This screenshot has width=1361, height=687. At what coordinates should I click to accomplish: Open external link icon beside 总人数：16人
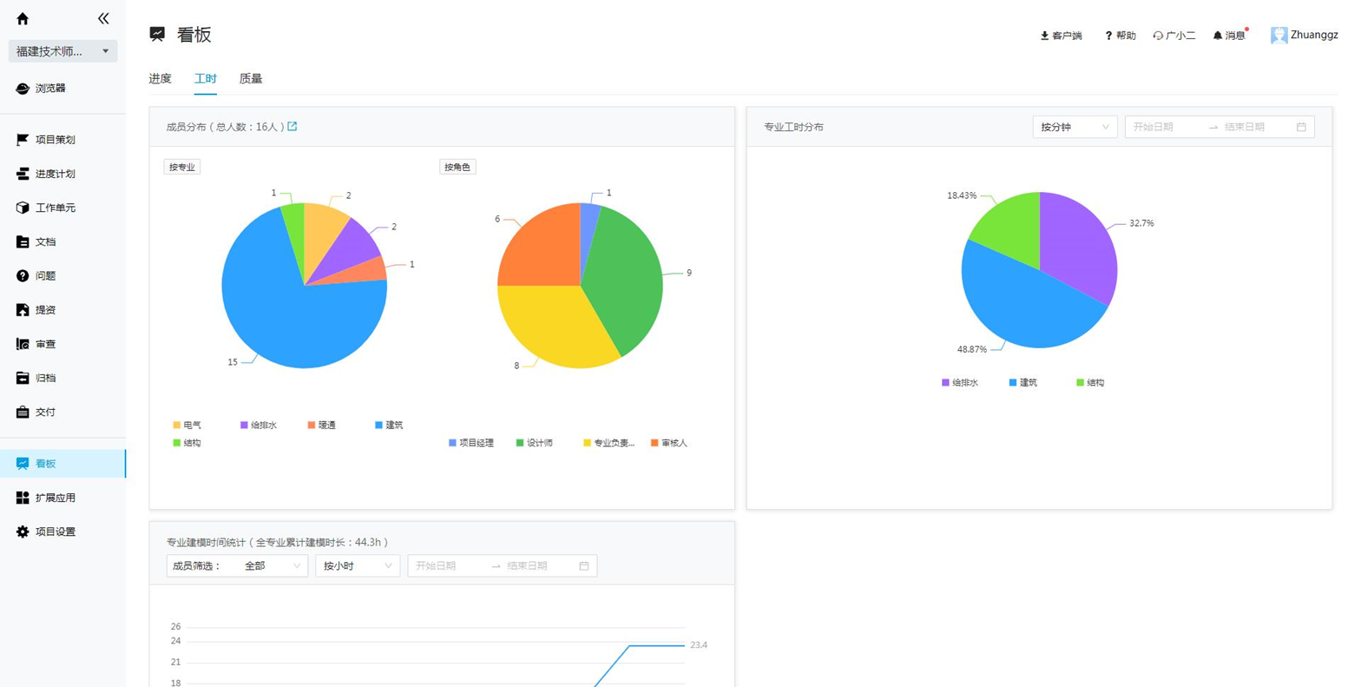[293, 127]
